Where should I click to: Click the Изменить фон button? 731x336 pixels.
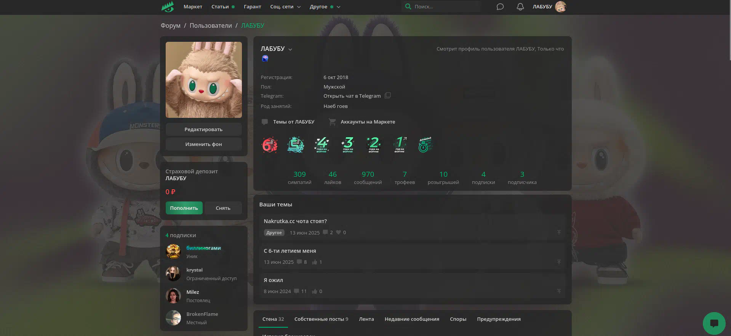coord(203,144)
